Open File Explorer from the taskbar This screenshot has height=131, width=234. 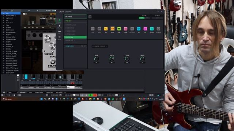point(90,99)
